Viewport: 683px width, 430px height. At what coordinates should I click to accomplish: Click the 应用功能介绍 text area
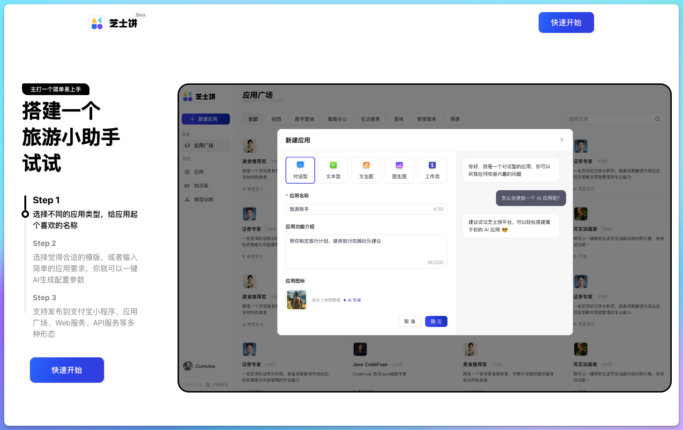pos(366,251)
